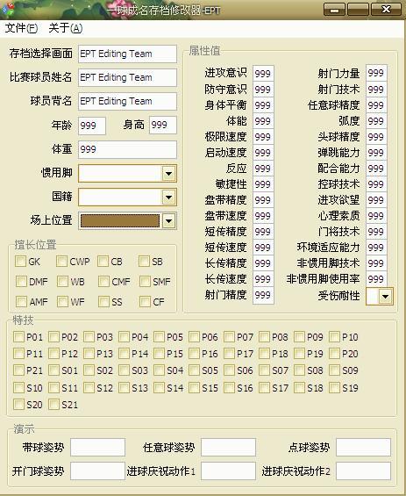The width and height of the screenshot is (406, 496).
Task: Open the 国籍 dropdown
Action: pos(128,197)
